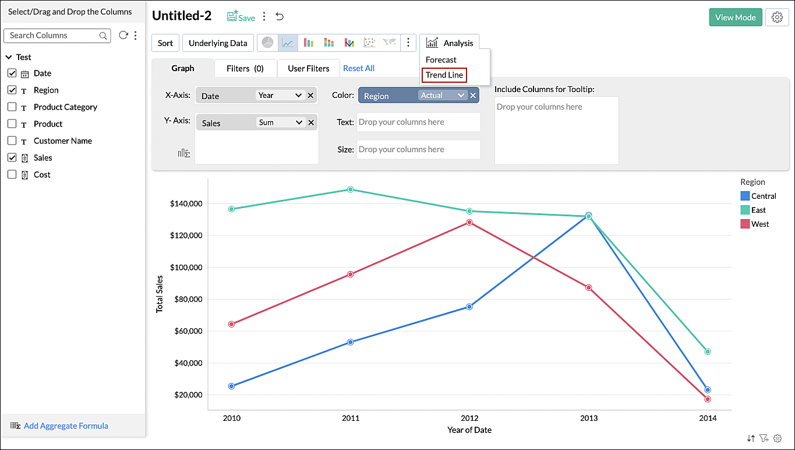Screen dimensions: 795x450
Task: Click the View Mode button
Action: point(735,17)
